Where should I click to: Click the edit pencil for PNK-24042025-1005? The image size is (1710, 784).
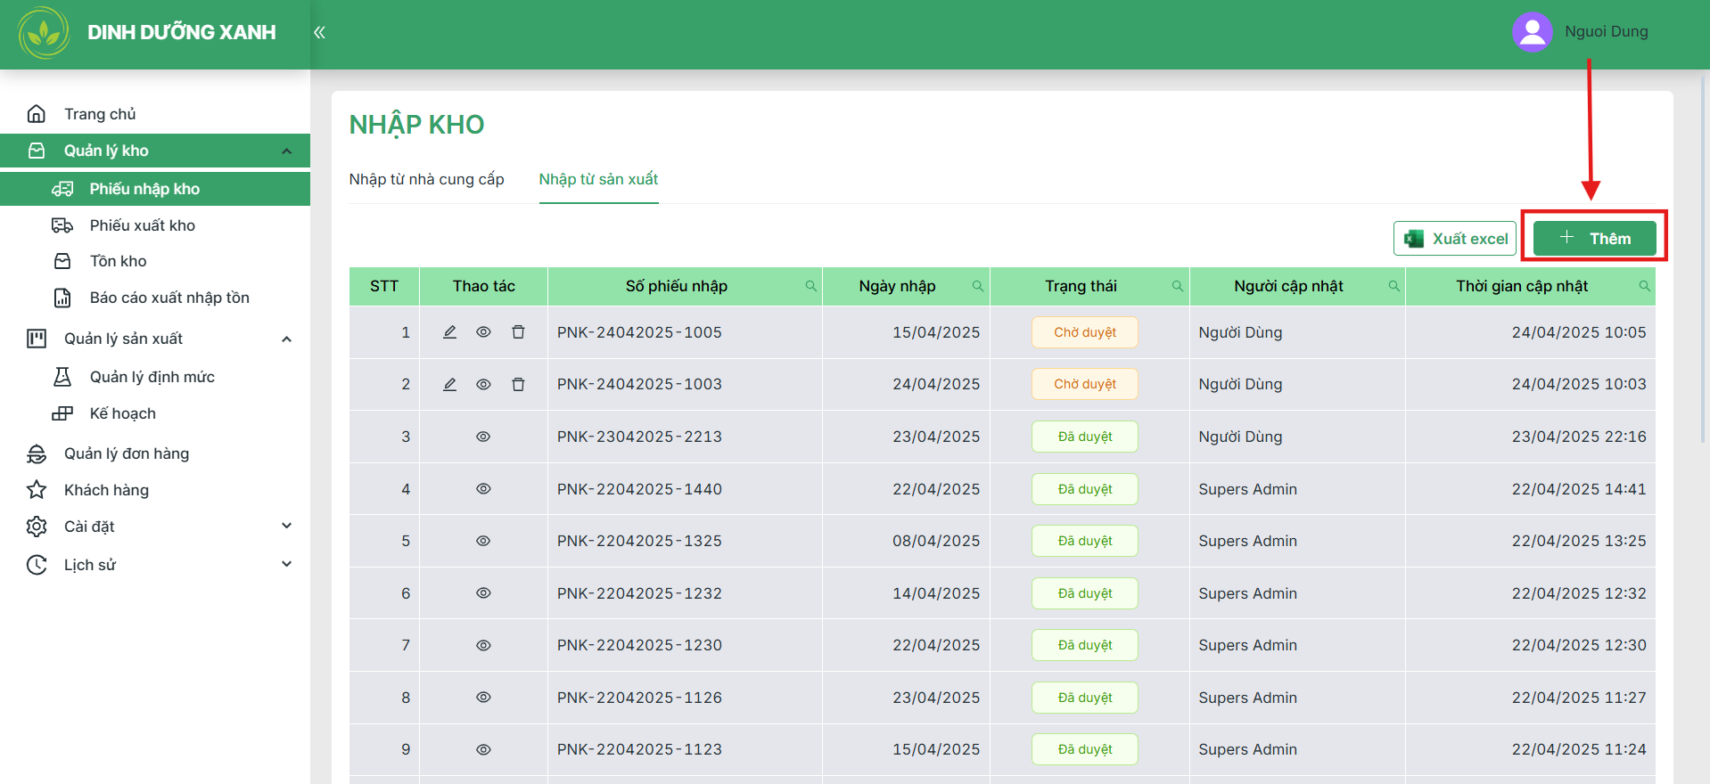click(449, 332)
